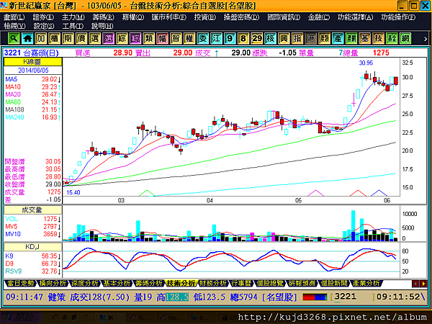432x324 pixels.
Task: Click the cyan 核 toolbar icon
Action: (270, 38)
